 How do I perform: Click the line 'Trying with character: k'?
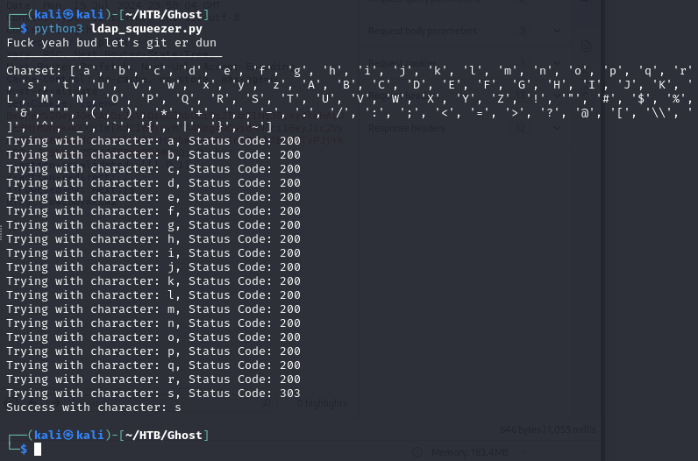point(153,281)
